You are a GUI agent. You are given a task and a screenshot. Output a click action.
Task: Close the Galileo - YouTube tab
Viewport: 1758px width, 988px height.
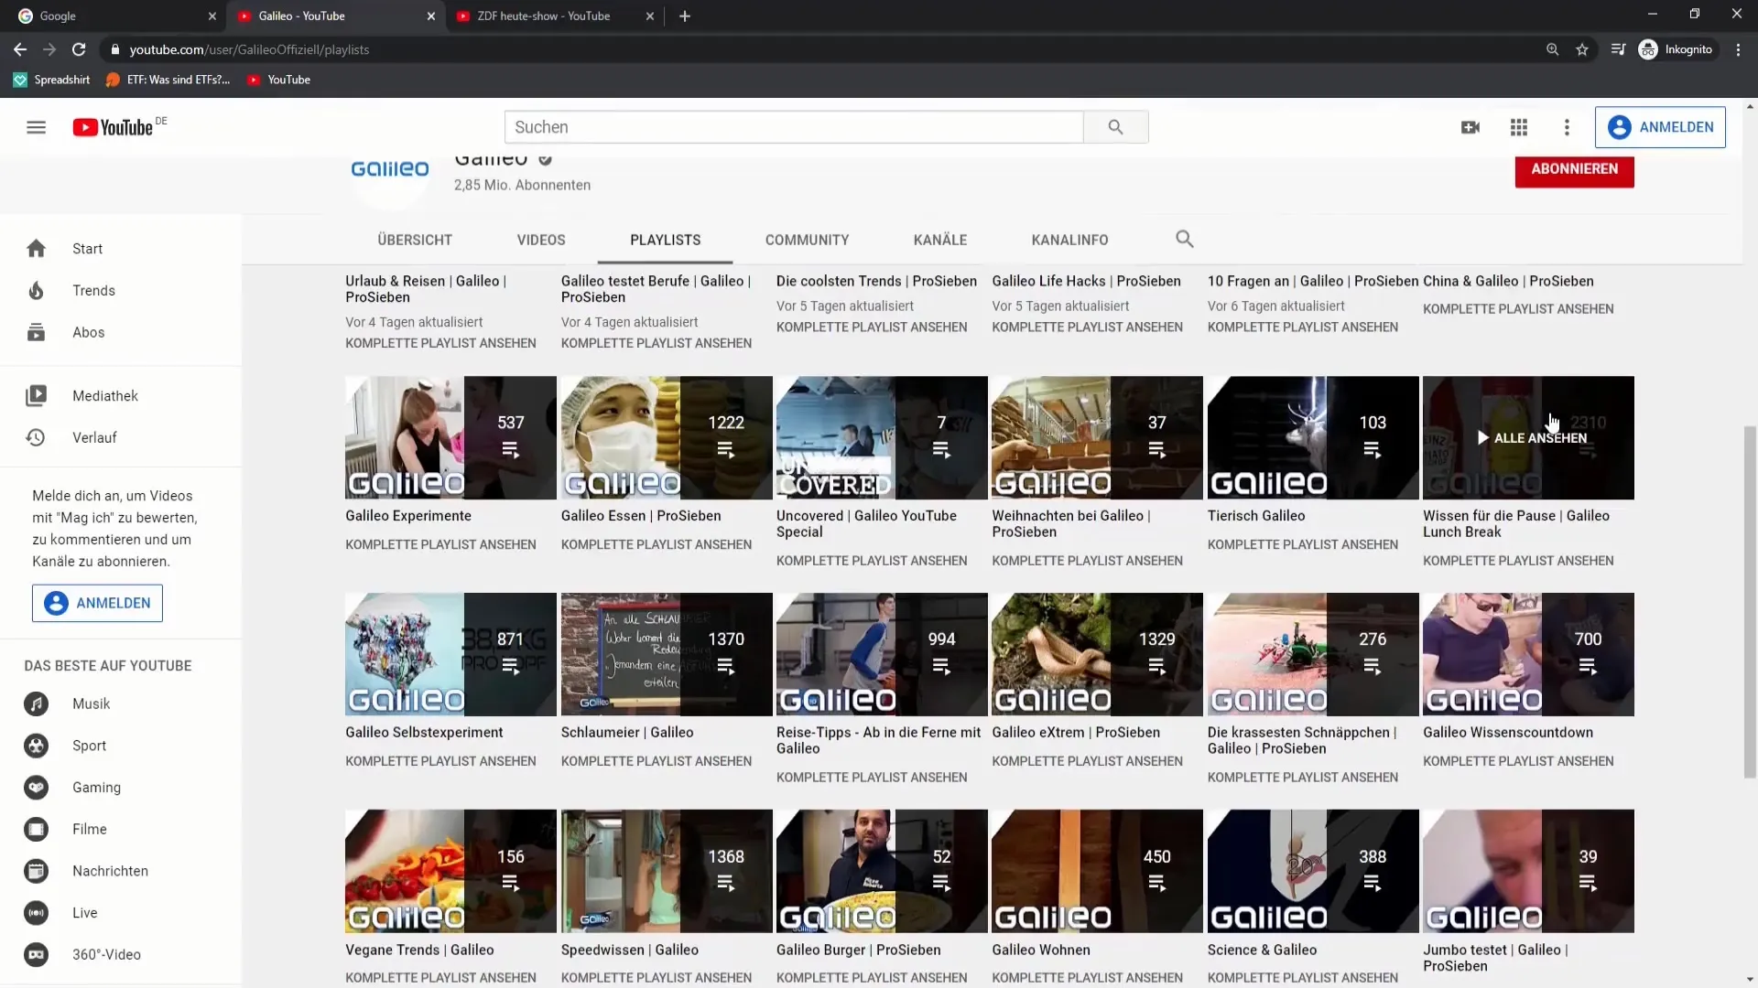coord(431,16)
